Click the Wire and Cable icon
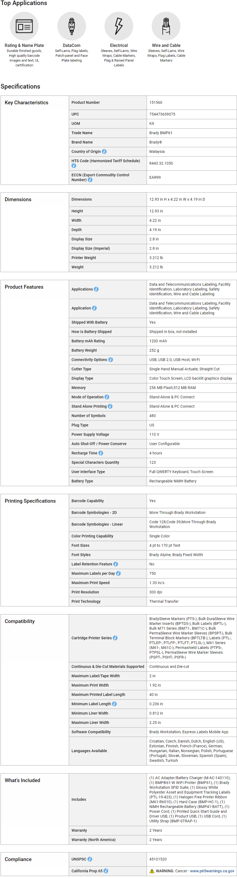Image resolution: width=237 pixels, height=878 pixels. (166, 26)
